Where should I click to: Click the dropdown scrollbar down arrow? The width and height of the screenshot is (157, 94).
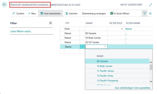[x=151, y=82]
